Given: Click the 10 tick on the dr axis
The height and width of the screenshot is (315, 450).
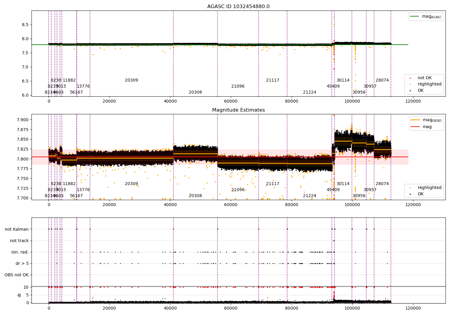Looking at the screenshot, I should [26, 287].
